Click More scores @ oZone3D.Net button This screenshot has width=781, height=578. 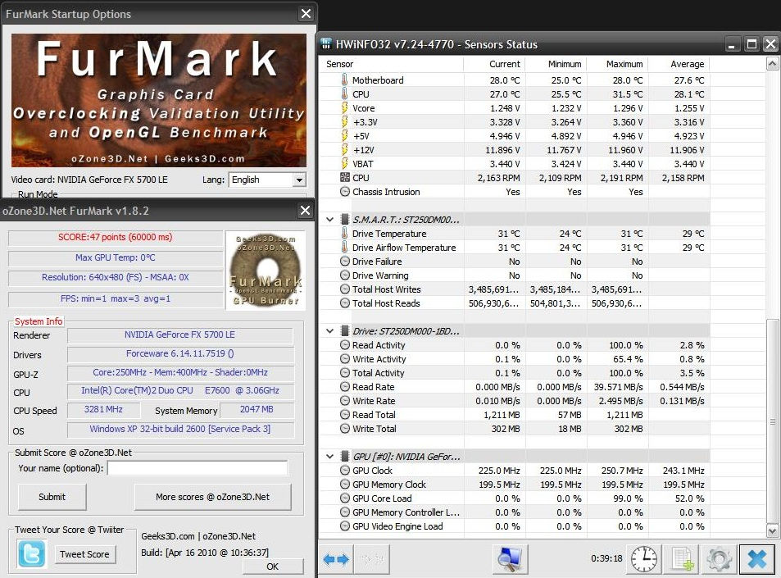pos(213,497)
